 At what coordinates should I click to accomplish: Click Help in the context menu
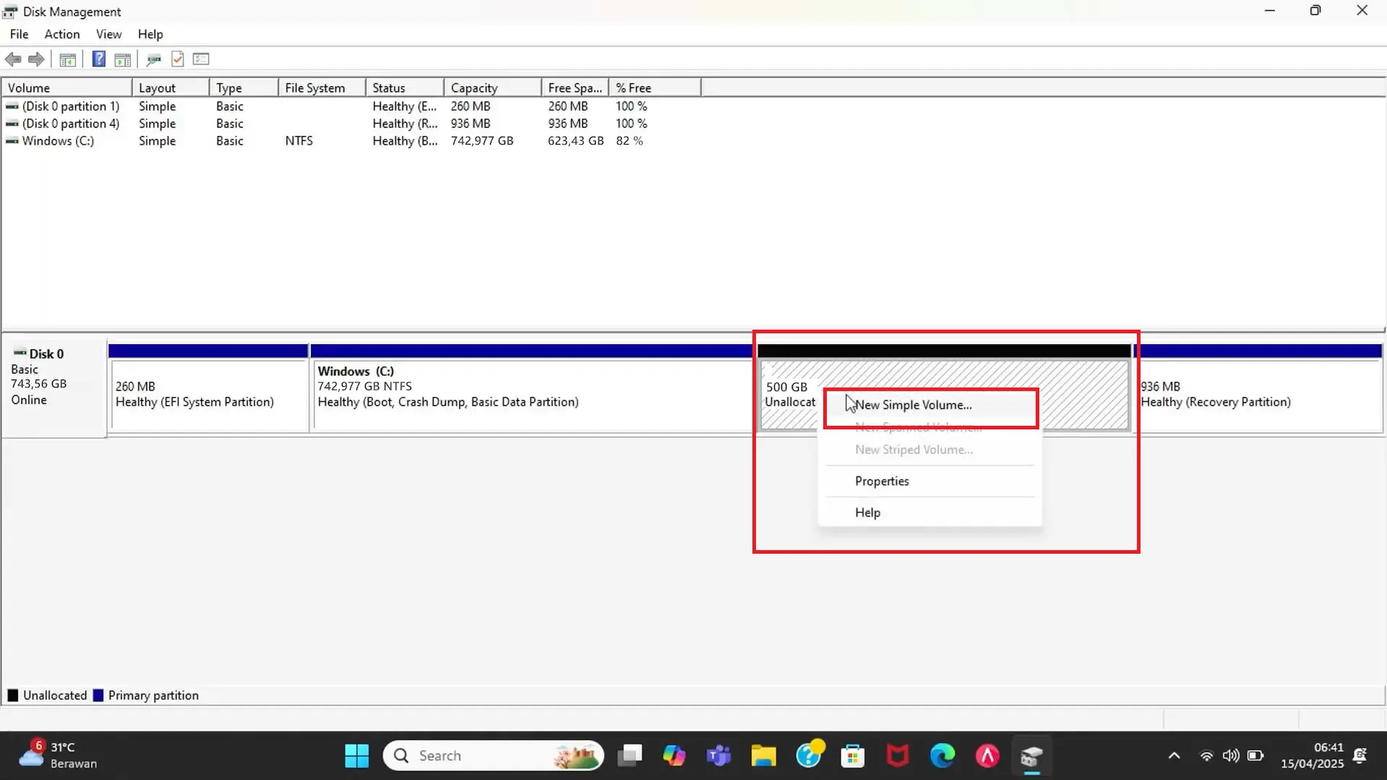[867, 512]
